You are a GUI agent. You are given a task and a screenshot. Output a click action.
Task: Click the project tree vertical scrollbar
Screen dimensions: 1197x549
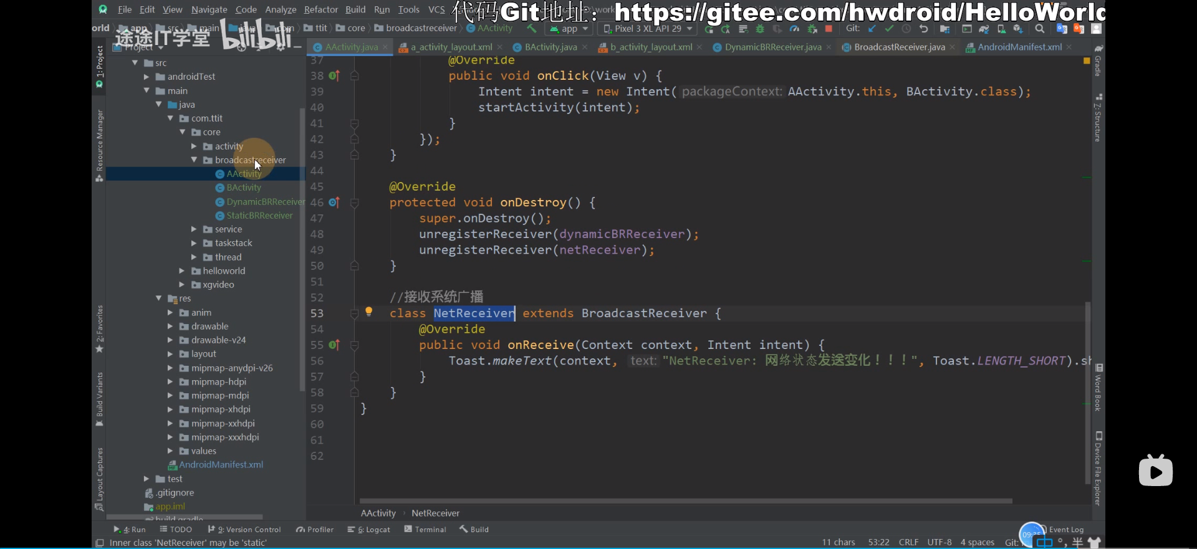pyautogui.click(x=302, y=249)
